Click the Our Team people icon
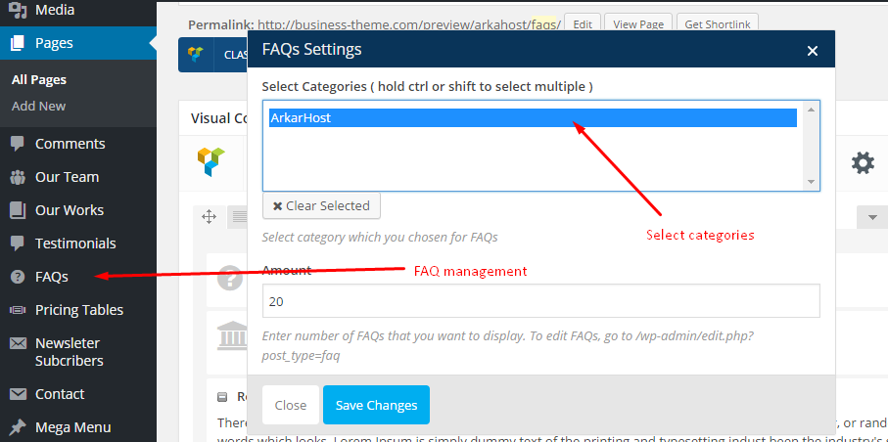The width and height of the screenshot is (888, 442). [19, 177]
